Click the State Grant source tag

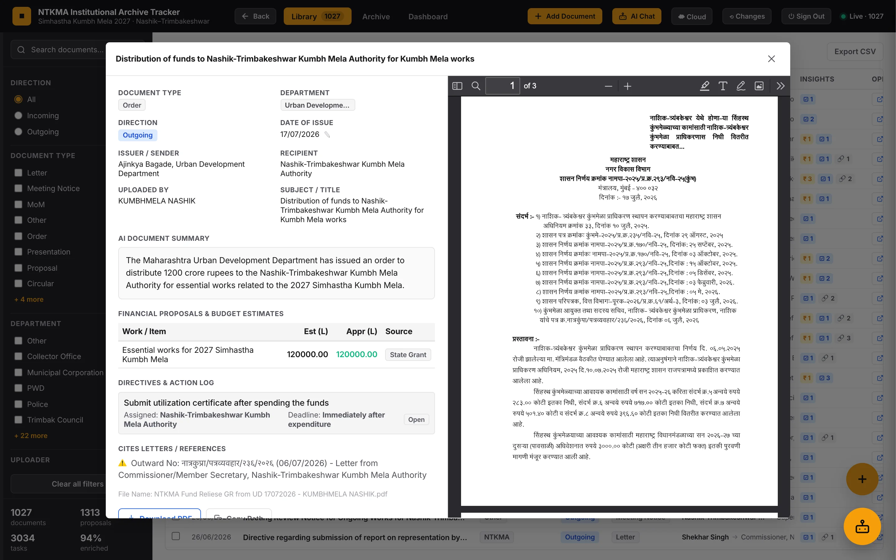[408, 354]
